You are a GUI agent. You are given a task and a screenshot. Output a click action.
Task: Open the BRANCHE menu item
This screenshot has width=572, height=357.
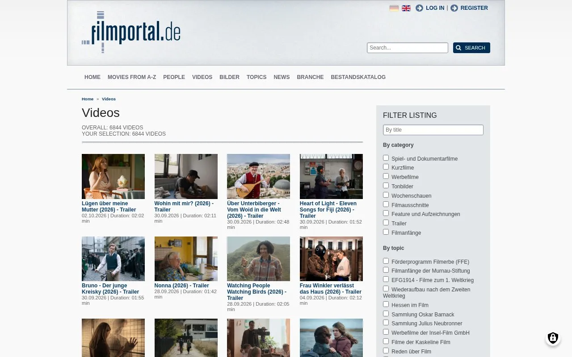pyautogui.click(x=310, y=77)
